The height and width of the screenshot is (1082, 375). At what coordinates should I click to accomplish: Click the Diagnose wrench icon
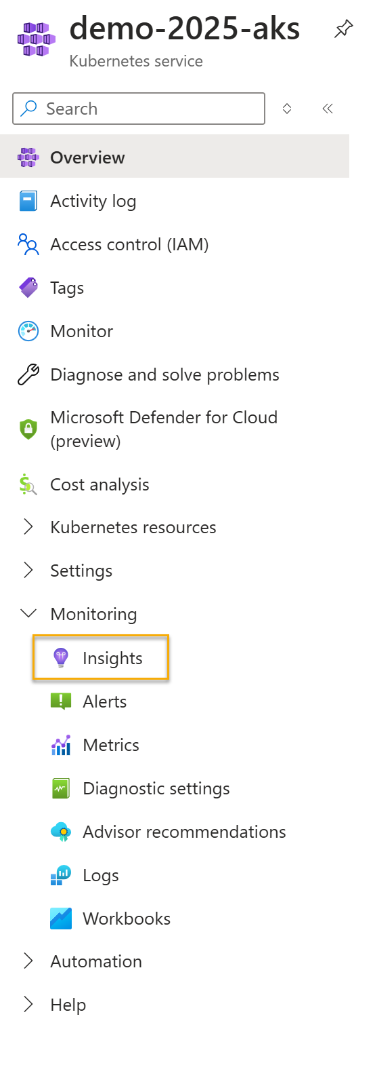tap(28, 375)
